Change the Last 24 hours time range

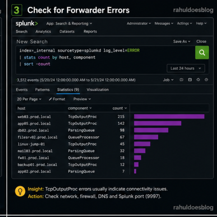186,68
